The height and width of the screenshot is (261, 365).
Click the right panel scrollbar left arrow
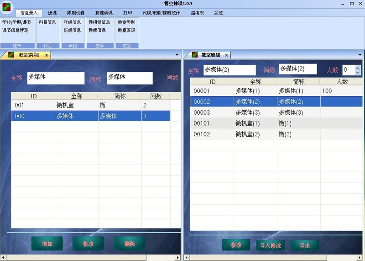pos(187,258)
